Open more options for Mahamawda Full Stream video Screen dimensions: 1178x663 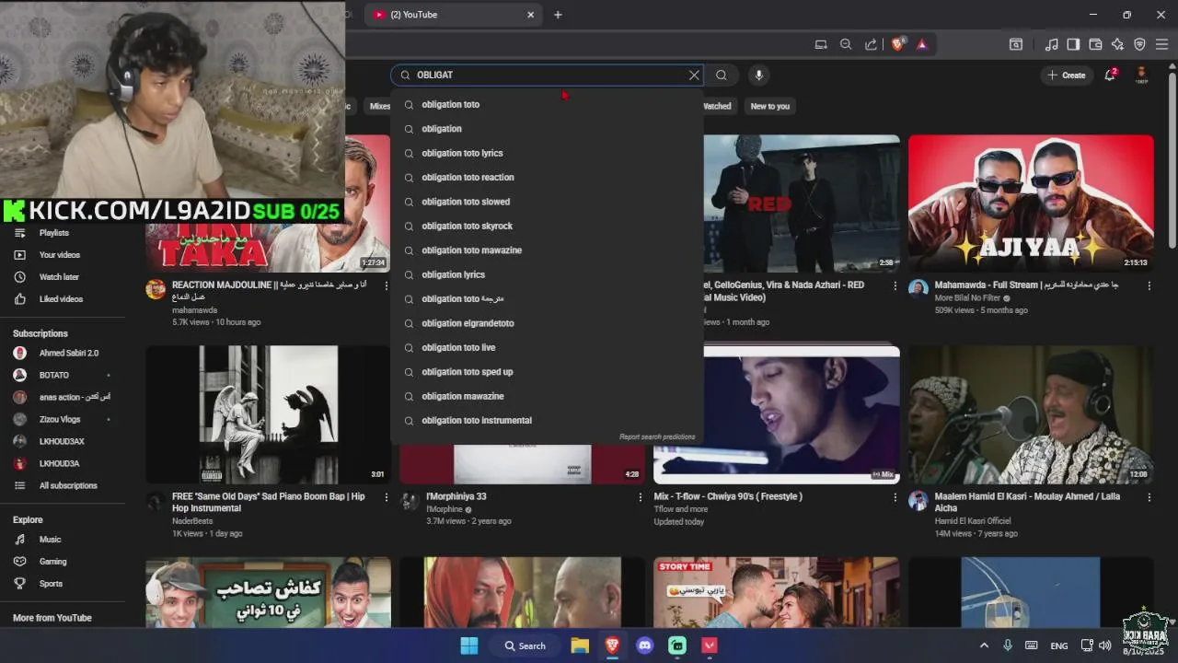coord(1149,286)
